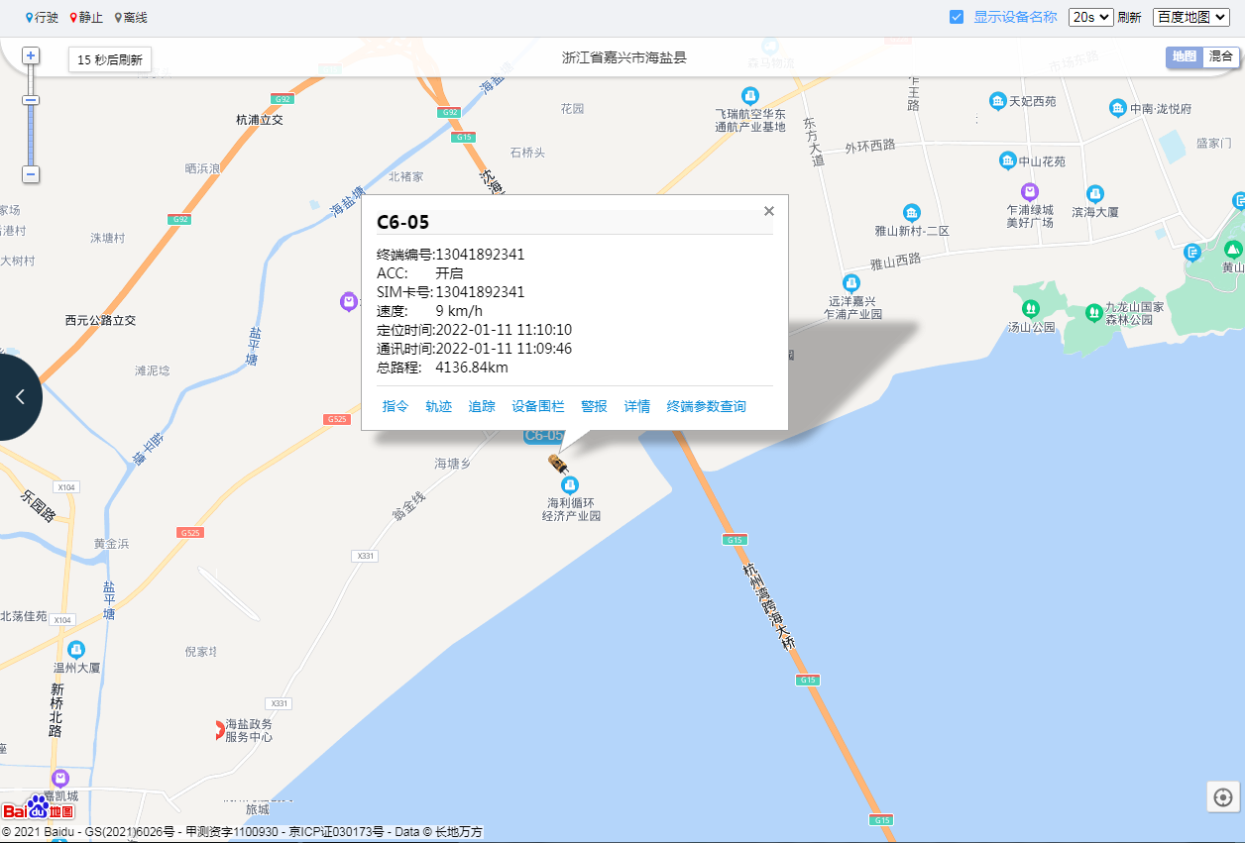Click the C6-05 vehicle marker icon
This screenshot has width=1245, height=843.
pos(559,463)
